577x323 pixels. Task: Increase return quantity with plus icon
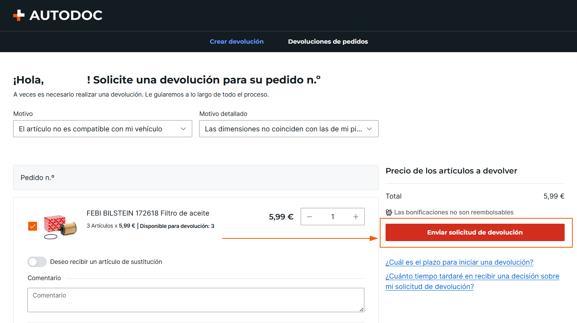[356, 217]
